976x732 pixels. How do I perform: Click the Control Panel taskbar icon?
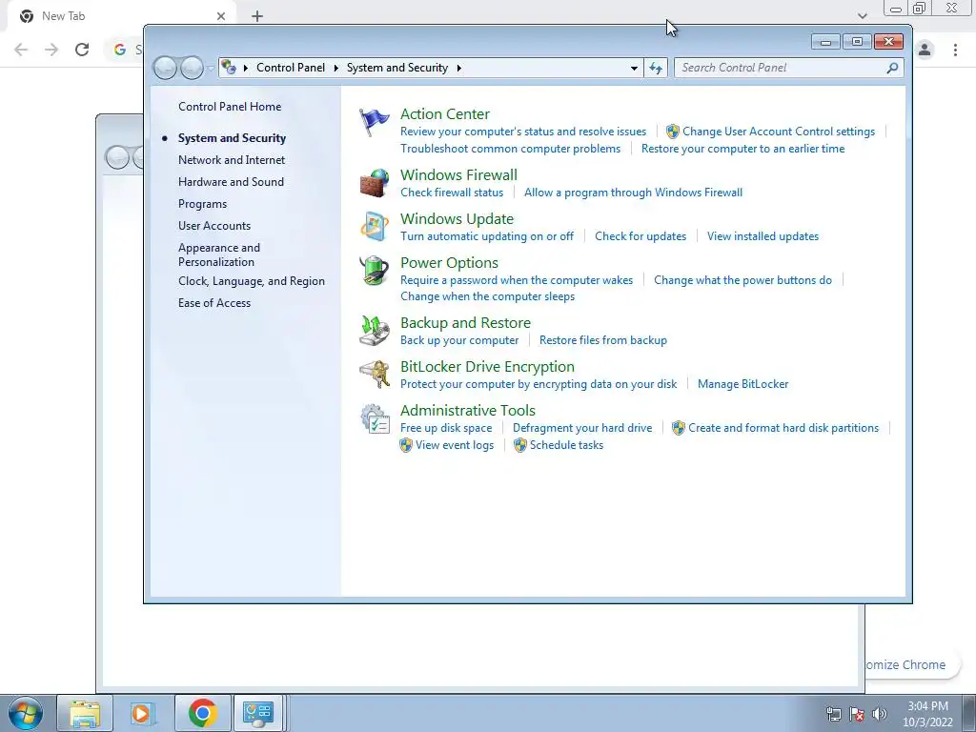click(258, 713)
